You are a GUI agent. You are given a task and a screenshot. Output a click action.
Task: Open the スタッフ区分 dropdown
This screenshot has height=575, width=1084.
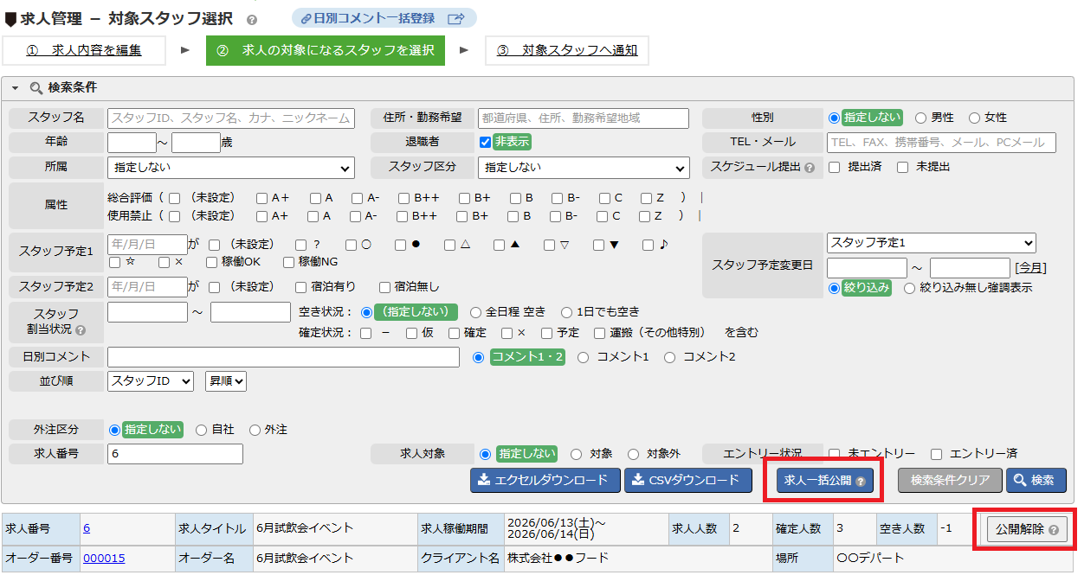584,168
